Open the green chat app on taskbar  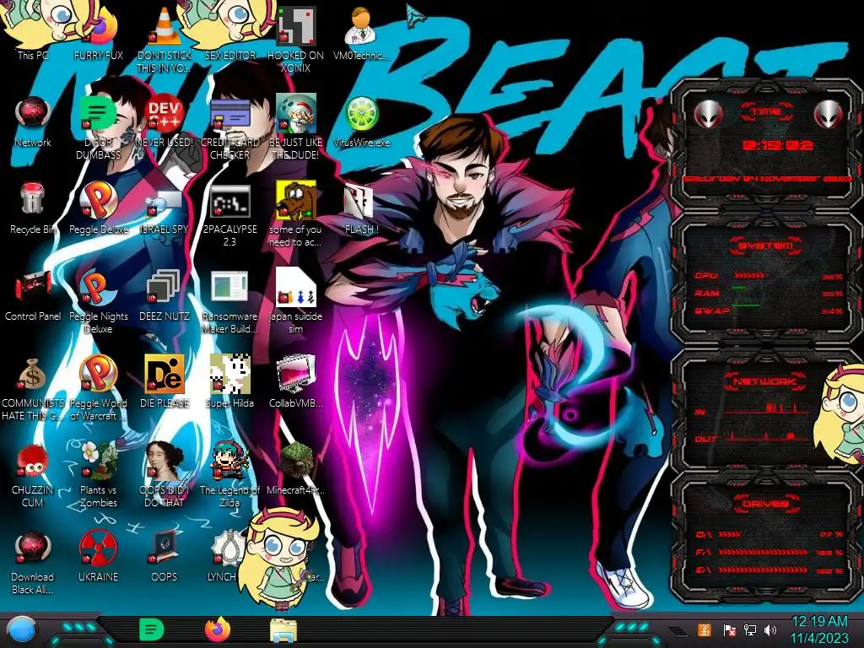pos(152,629)
